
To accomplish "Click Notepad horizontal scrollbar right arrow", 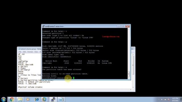I will click(x=131, y=90).
